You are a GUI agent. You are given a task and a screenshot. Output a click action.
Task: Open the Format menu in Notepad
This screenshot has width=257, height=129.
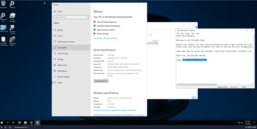pos(187,33)
